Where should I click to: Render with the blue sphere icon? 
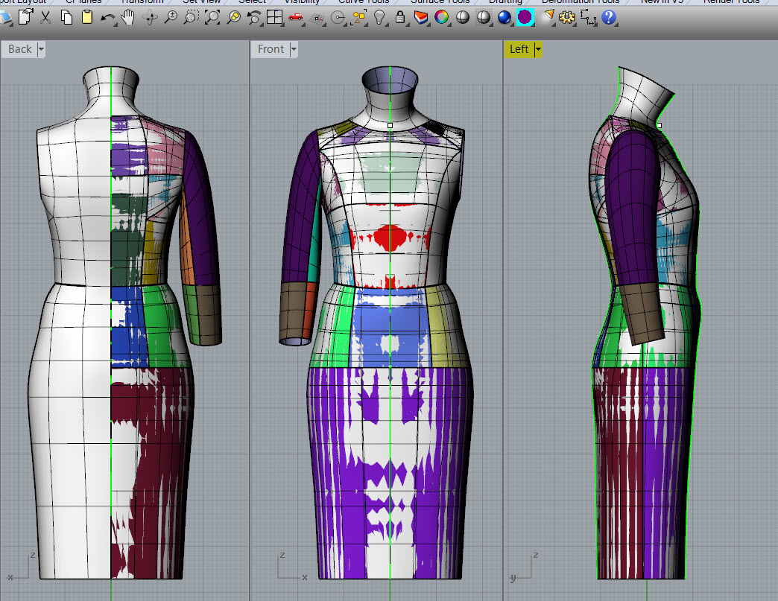coord(505,17)
